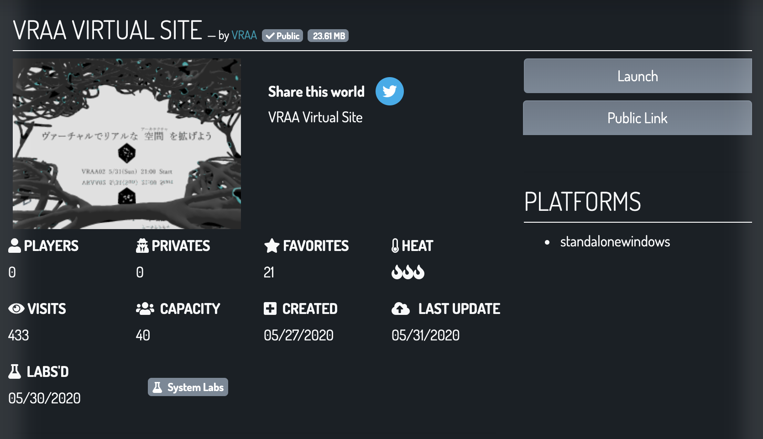
Task: Click the three flames heat rating
Action: coord(408,272)
